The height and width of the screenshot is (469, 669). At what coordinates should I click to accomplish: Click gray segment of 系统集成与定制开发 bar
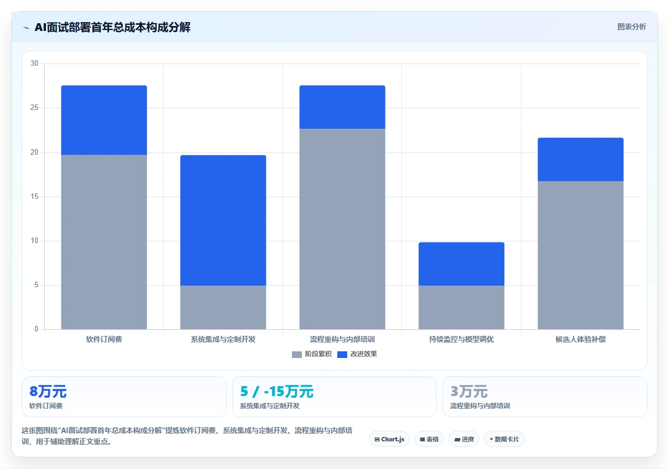tap(223, 308)
